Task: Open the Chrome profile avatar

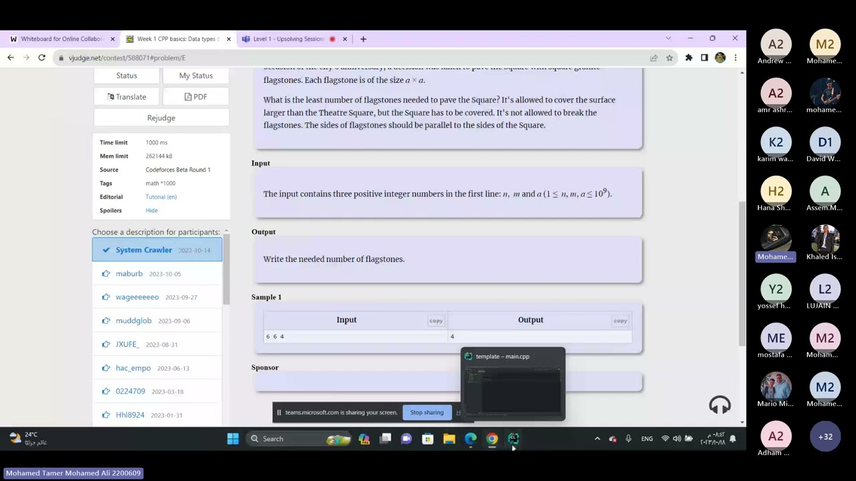Action: click(720, 58)
